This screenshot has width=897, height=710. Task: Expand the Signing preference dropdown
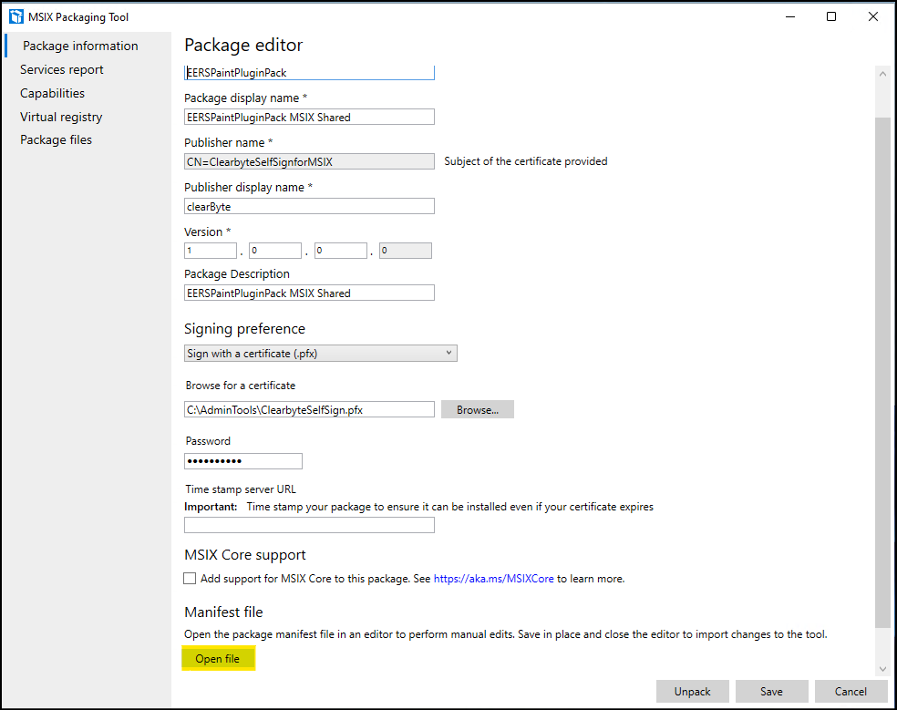320,354
